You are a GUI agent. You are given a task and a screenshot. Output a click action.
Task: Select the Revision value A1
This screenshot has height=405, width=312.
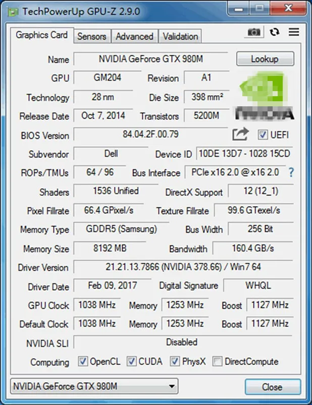(x=206, y=77)
